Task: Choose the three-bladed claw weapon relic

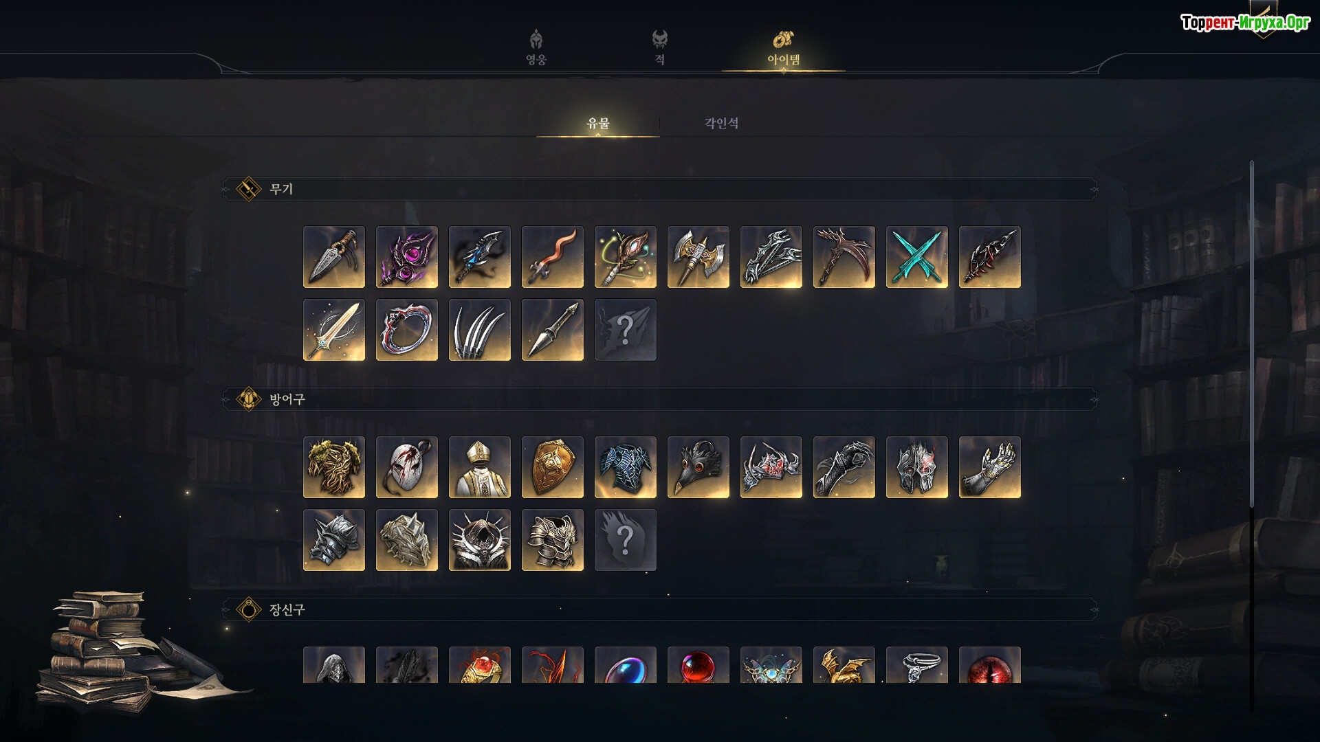Action: pos(480,330)
